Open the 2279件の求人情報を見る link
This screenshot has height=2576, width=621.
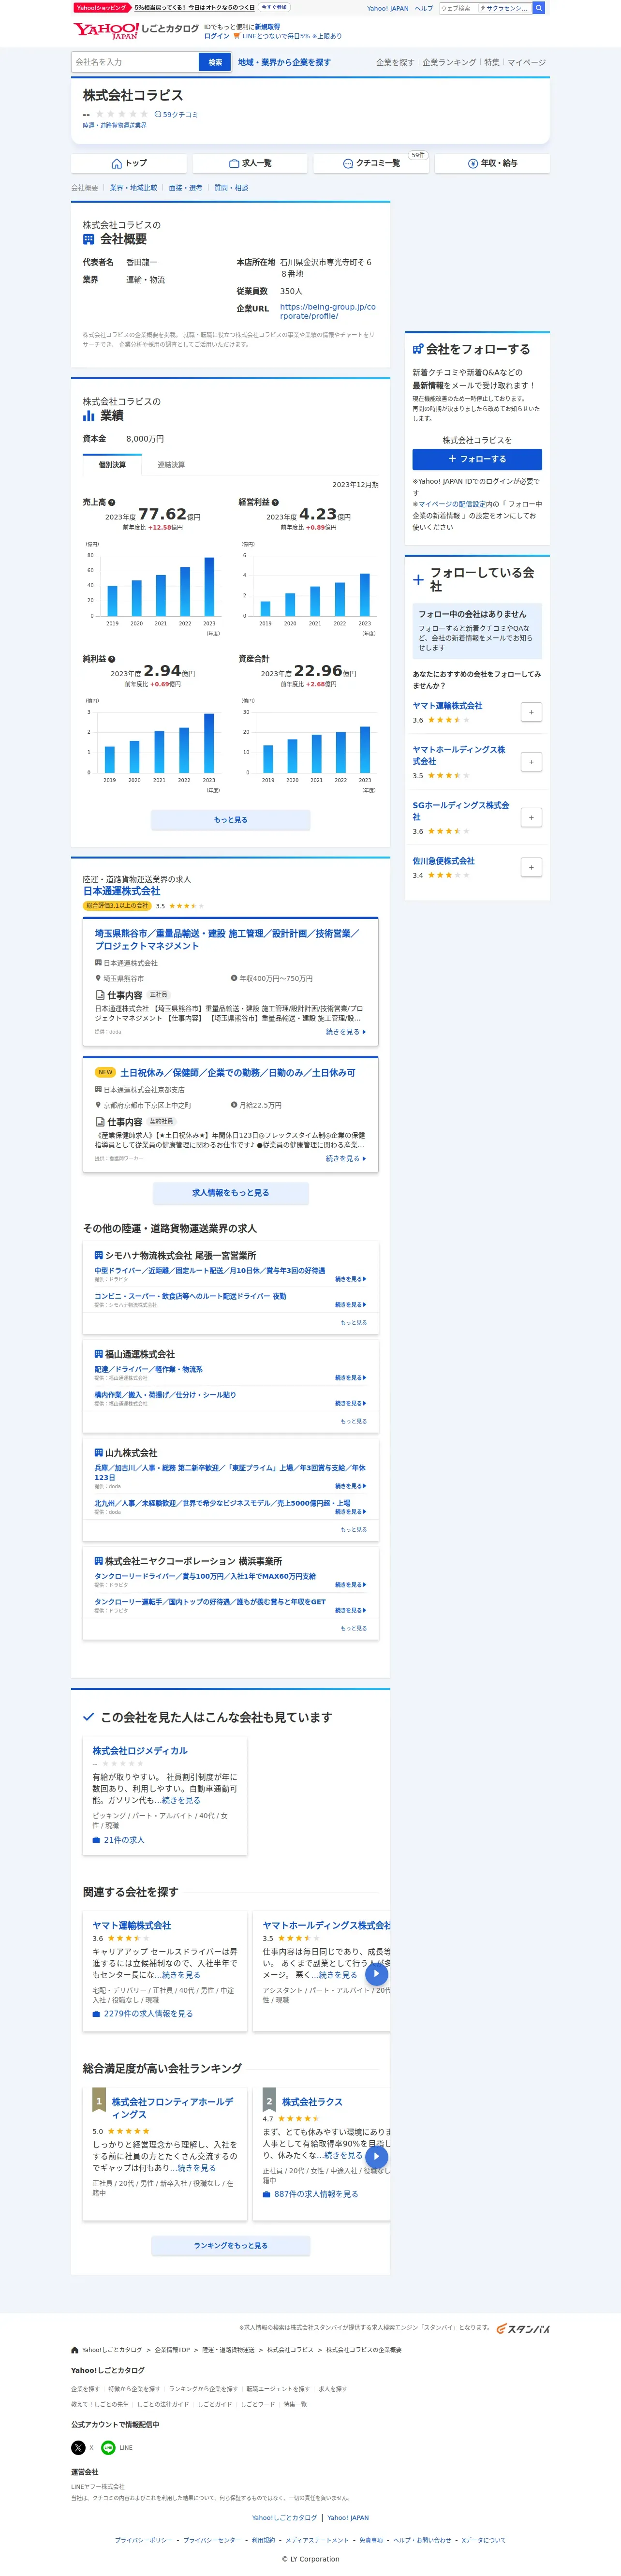pos(143,2014)
